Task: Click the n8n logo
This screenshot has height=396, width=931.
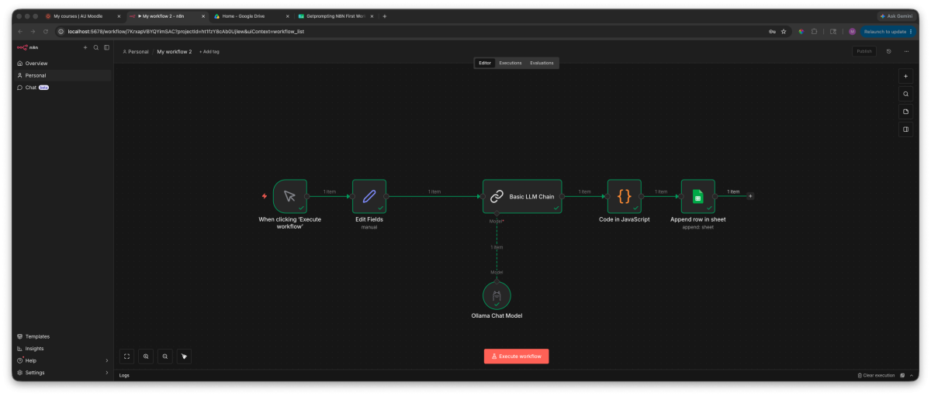Action: click(x=27, y=47)
